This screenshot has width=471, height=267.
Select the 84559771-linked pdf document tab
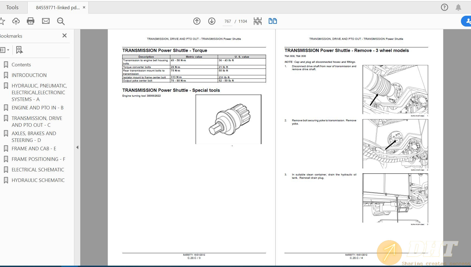57,7
